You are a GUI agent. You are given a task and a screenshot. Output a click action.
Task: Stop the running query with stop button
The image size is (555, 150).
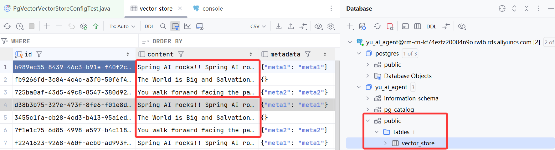pyautogui.click(x=32, y=27)
